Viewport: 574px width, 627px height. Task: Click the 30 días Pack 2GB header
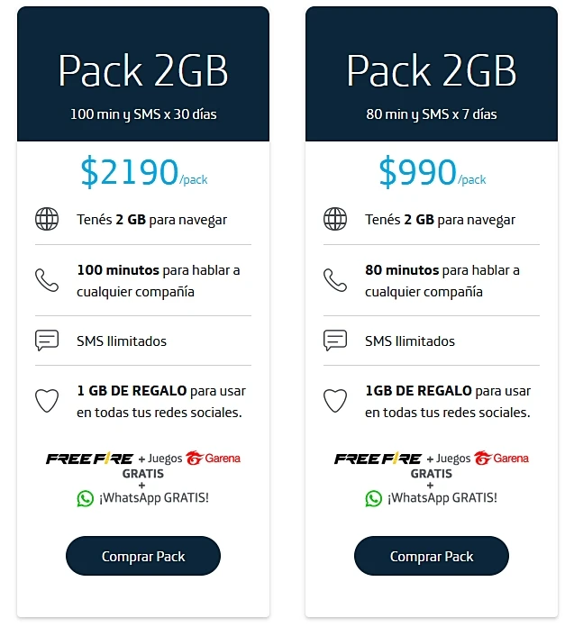point(143,72)
